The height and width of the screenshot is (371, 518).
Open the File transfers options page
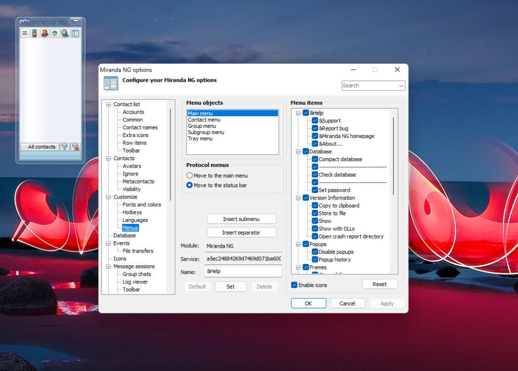pos(138,251)
